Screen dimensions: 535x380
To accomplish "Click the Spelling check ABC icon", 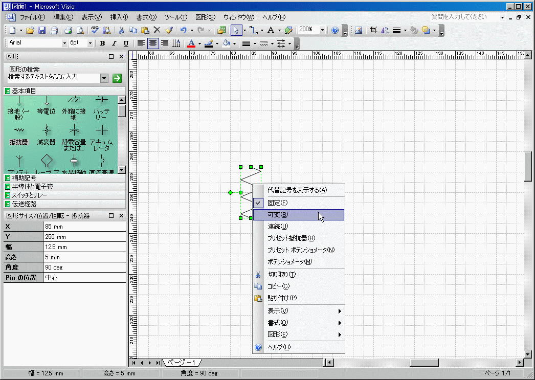I will [x=95, y=30].
